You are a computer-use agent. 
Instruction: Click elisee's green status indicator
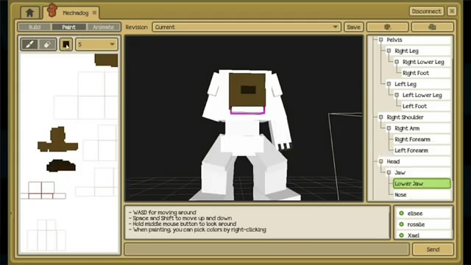pos(401,213)
